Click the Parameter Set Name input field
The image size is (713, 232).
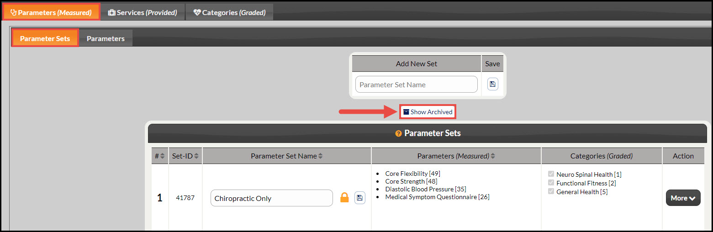[x=417, y=84]
